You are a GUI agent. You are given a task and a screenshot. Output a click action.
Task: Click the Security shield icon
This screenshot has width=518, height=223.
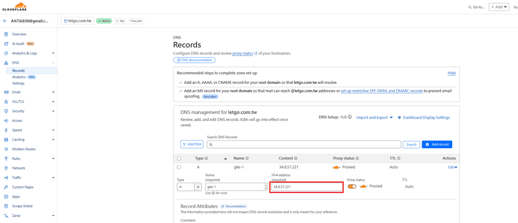click(x=6, y=111)
